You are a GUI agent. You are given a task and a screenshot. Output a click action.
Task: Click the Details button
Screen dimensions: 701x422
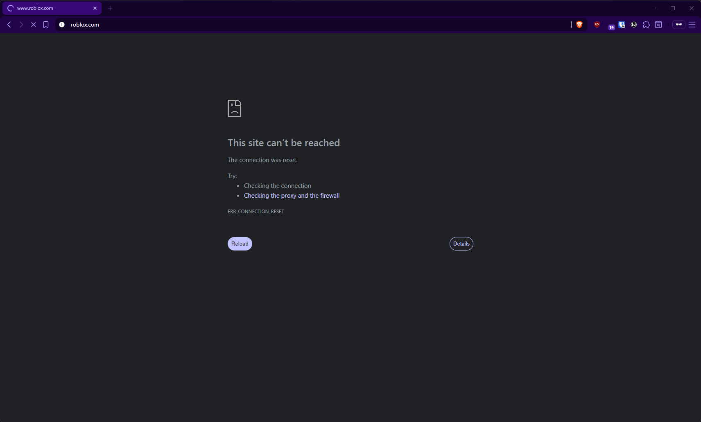461,244
